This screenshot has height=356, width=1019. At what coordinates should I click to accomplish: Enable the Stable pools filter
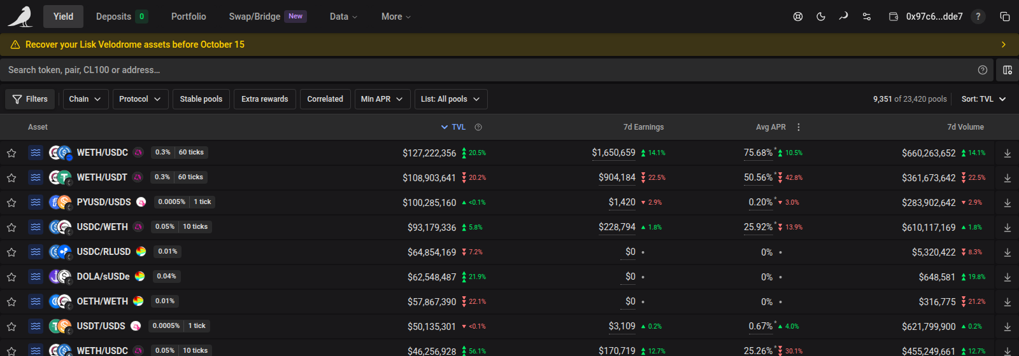coord(201,99)
